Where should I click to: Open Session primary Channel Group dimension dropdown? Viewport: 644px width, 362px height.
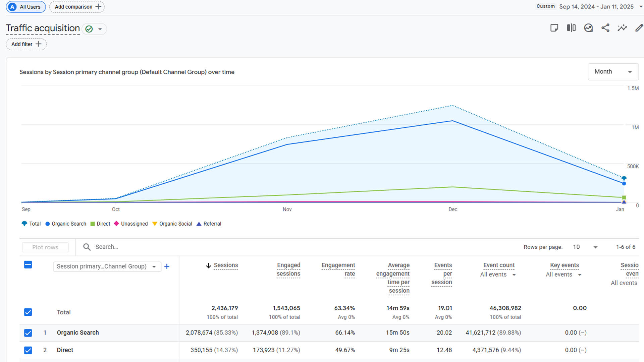[107, 266]
